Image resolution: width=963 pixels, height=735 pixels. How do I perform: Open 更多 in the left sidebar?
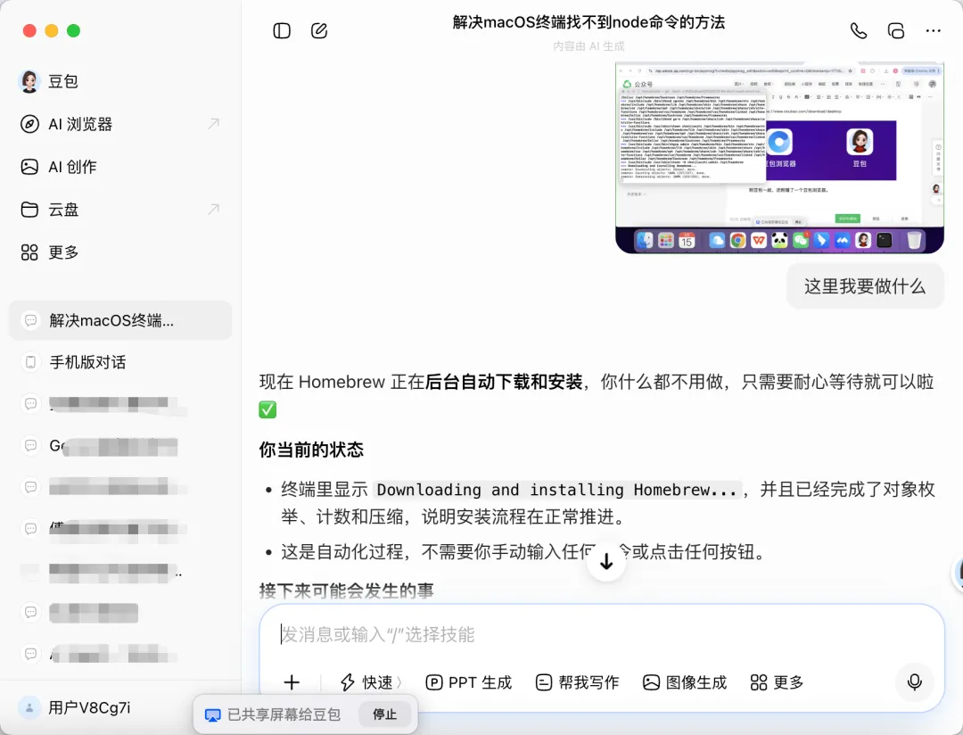pyautogui.click(x=63, y=252)
